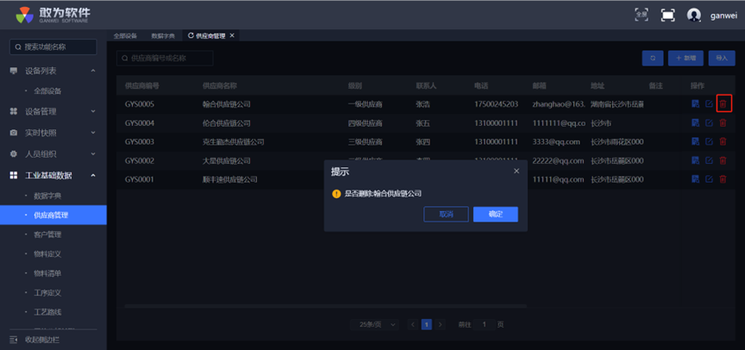Click the first blue document icon in GYS0002 row

pos(695,160)
